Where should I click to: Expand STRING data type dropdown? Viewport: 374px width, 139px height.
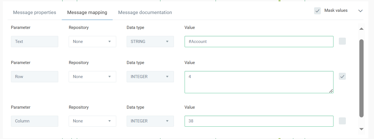coord(150,42)
